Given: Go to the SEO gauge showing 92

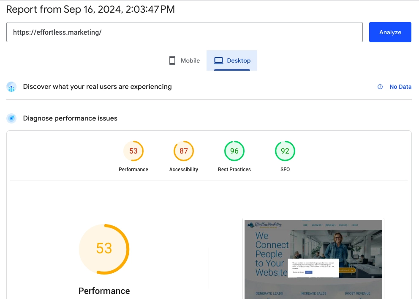Looking at the screenshot, I should point(285,151).
